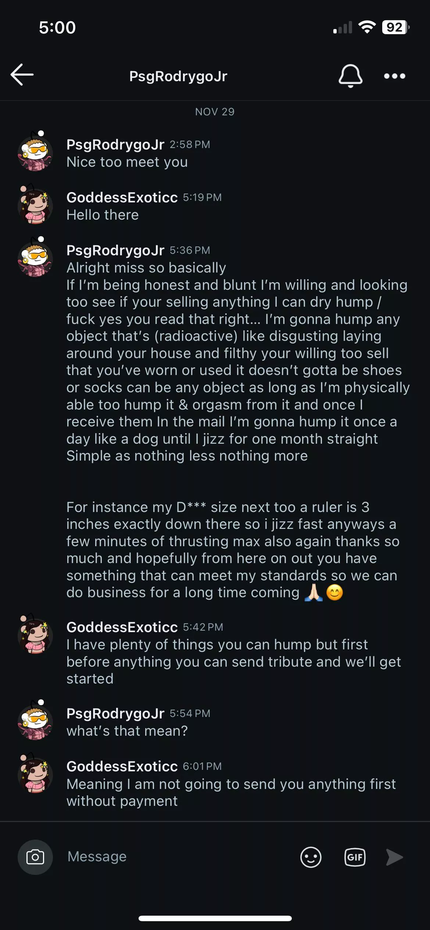Tap PsgRodrygoJr avatar on the 5:36 PM message
The image size is (430, 930).
tap(35, 258)
